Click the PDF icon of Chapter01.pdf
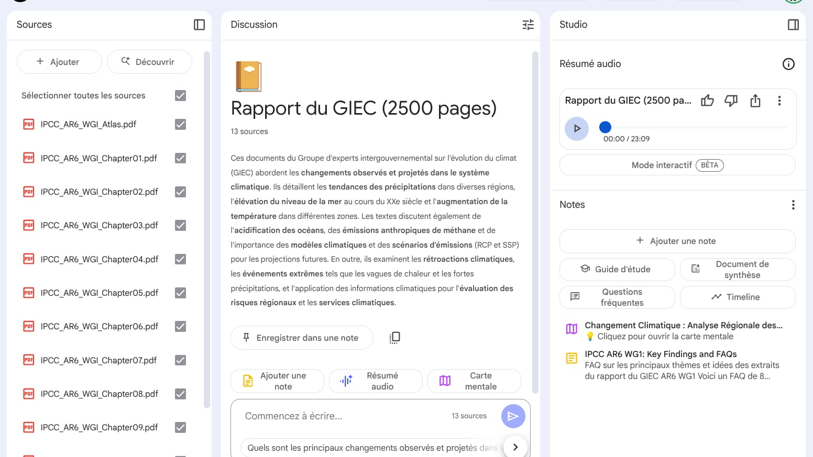 (29, 158)
